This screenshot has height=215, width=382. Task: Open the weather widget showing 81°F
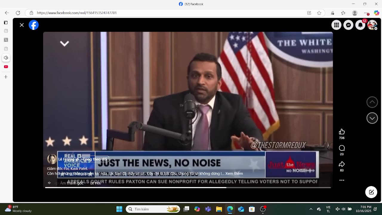pyautogui.click(x=19, y=209)
